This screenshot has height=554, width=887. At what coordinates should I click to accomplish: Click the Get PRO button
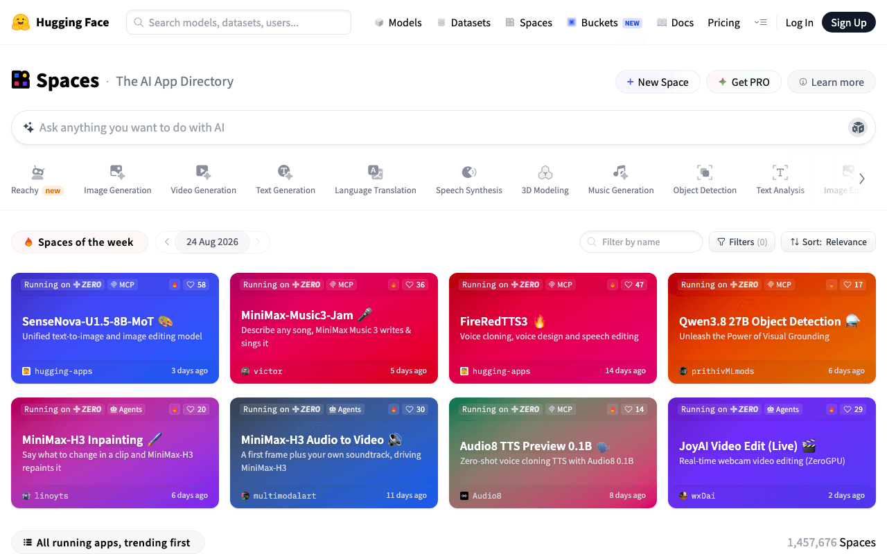[x=744, y=82]
